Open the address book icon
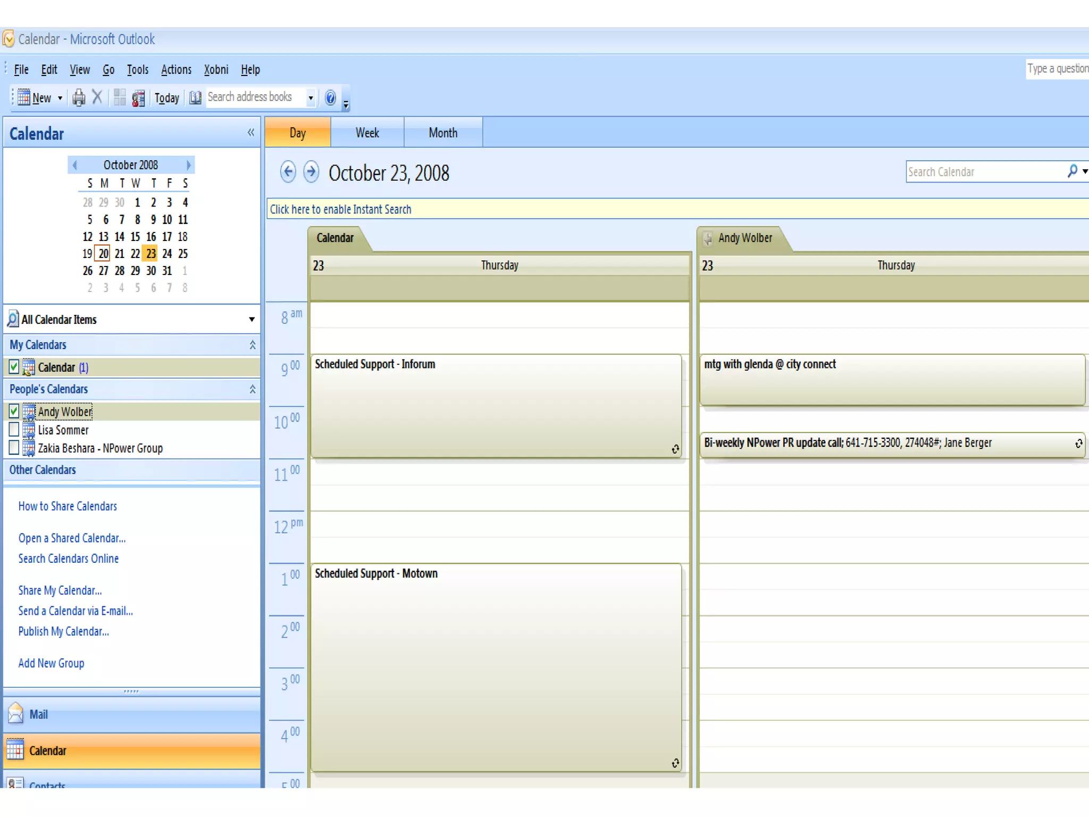1089x817 pixels. click(x=195, y=98)
